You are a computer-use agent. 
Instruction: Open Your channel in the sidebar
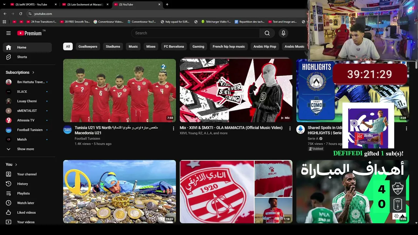(x=27, y=174)
